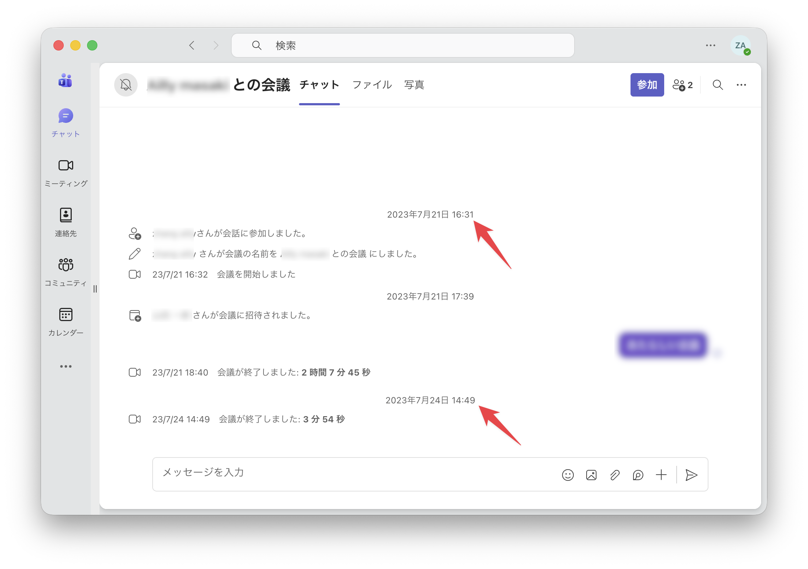Open the チャット sidebar section
The height and width of the screenshot is (569, 808).
click(x=66, y=123)
